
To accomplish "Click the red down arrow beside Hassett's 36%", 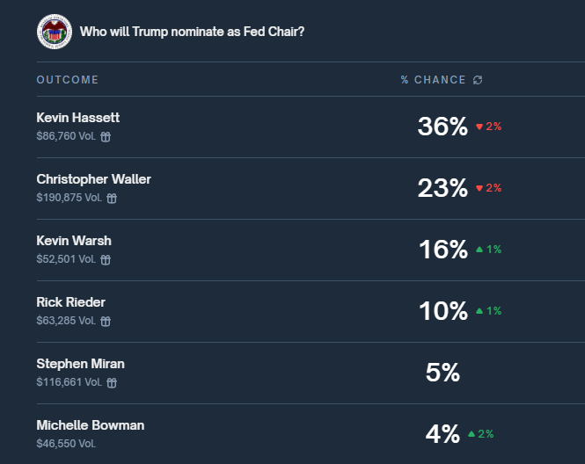I will [x=479, y=127].
